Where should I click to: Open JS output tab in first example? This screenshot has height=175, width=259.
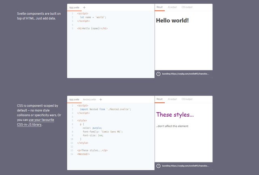click(x=172, y=7)
